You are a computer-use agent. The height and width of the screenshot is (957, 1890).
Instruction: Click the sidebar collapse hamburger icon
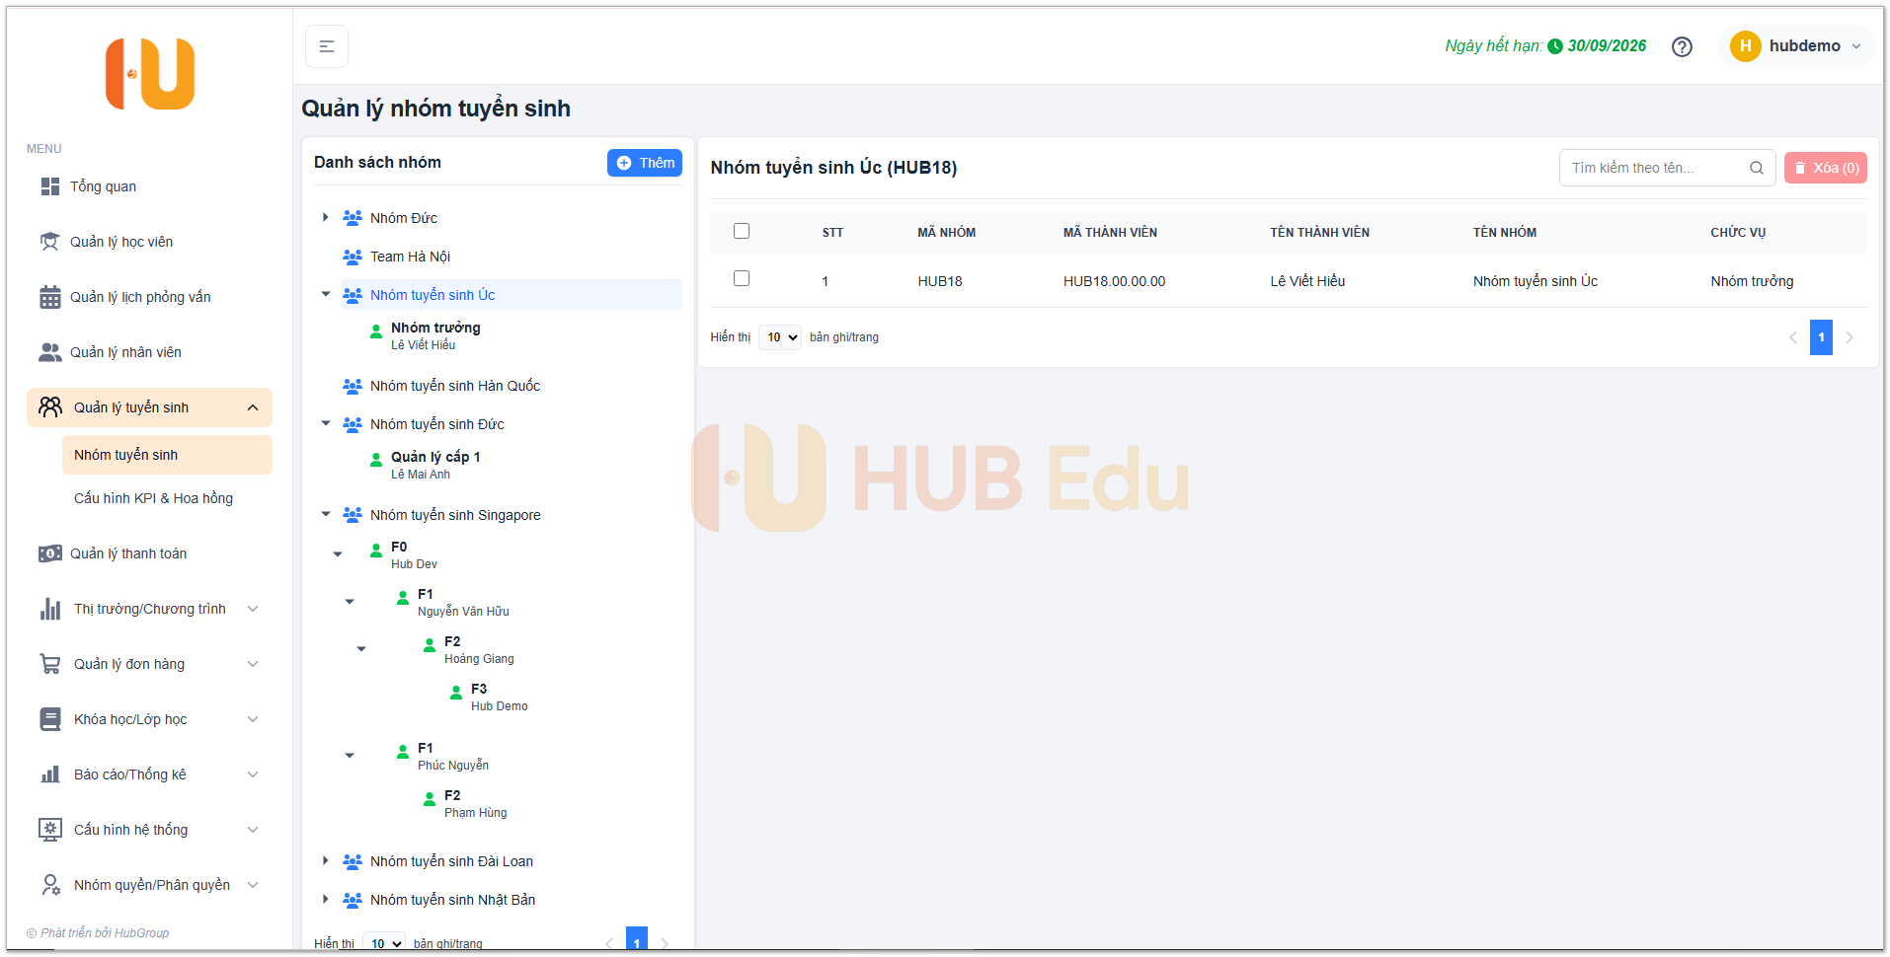pyautogui.click(x=327, y=46)
